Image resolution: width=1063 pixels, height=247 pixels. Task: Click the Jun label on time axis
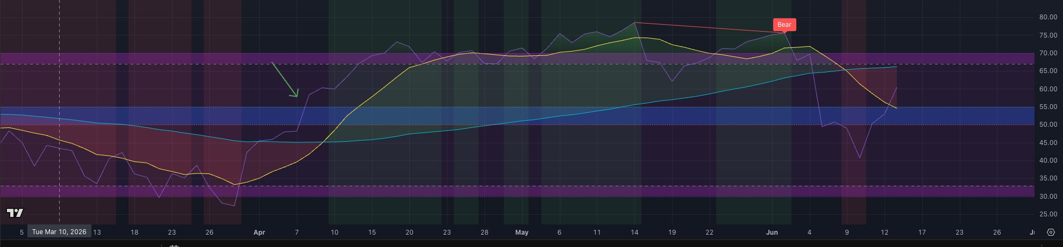772,233
